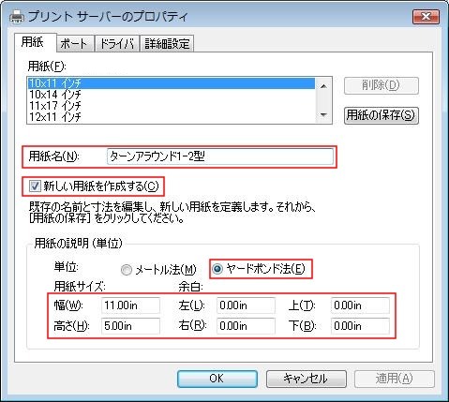Click the paper list scroll down arrow
Image resolution: width=449 pixels, height=402 pixels.
point(323,114)
